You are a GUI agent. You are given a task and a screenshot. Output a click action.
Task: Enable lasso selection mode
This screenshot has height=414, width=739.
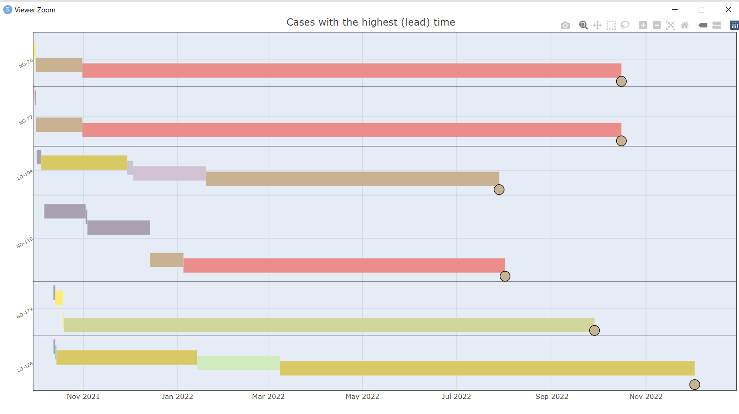coord(625,25)
